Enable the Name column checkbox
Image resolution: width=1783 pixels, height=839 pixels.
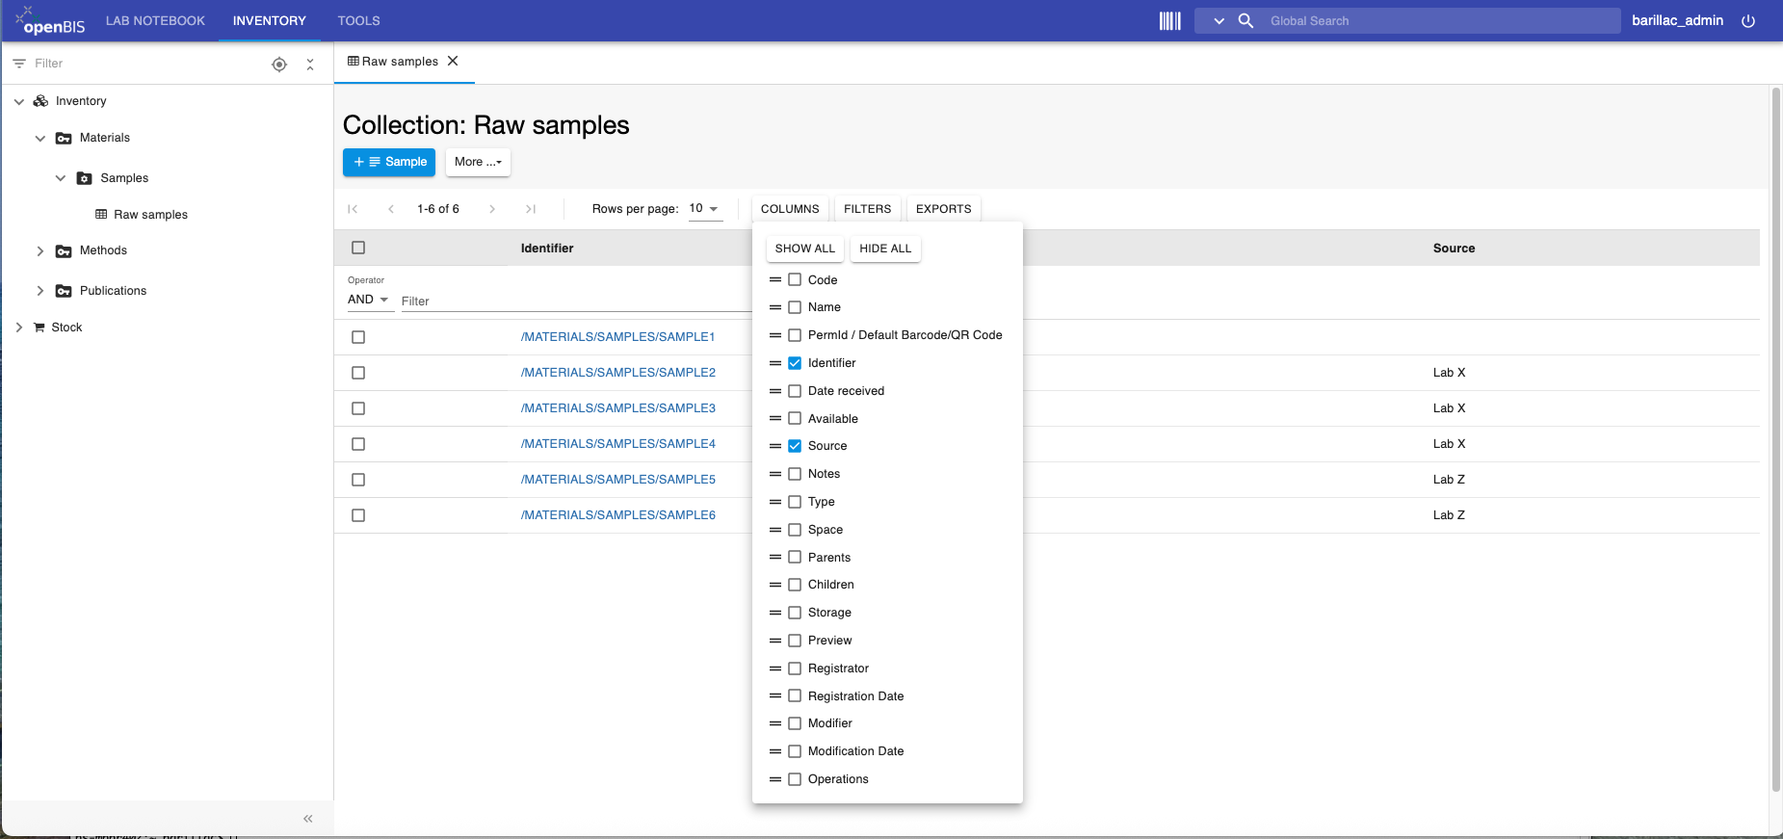coord(795,307)
